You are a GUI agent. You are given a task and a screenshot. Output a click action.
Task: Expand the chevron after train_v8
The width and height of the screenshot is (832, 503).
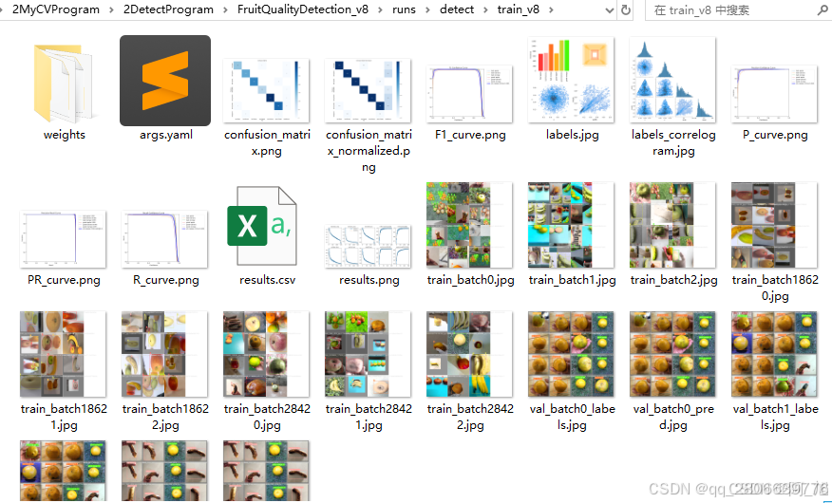[551, 10]
